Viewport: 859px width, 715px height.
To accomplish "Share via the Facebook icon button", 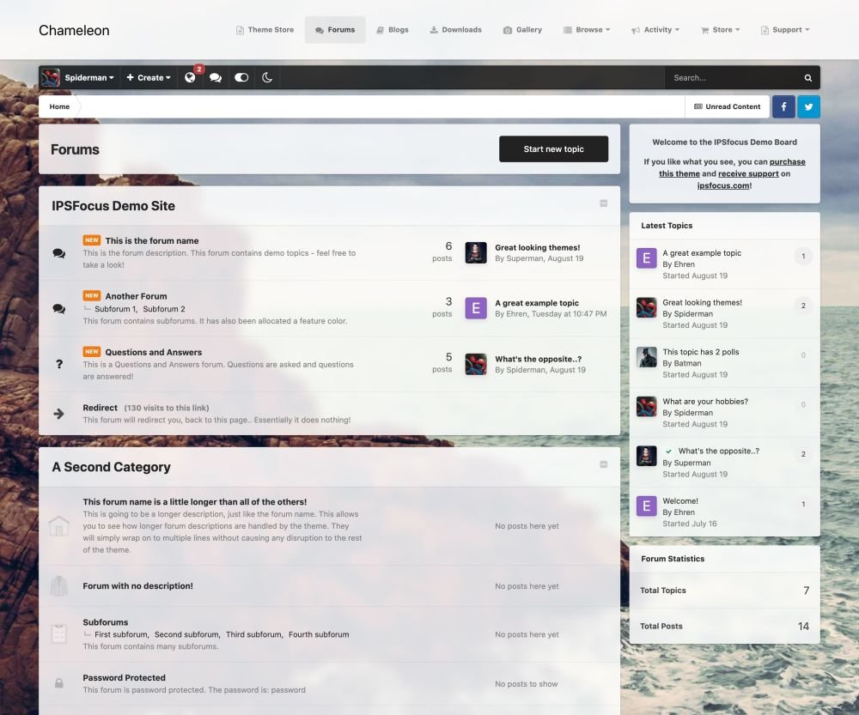I will (783, 106).
